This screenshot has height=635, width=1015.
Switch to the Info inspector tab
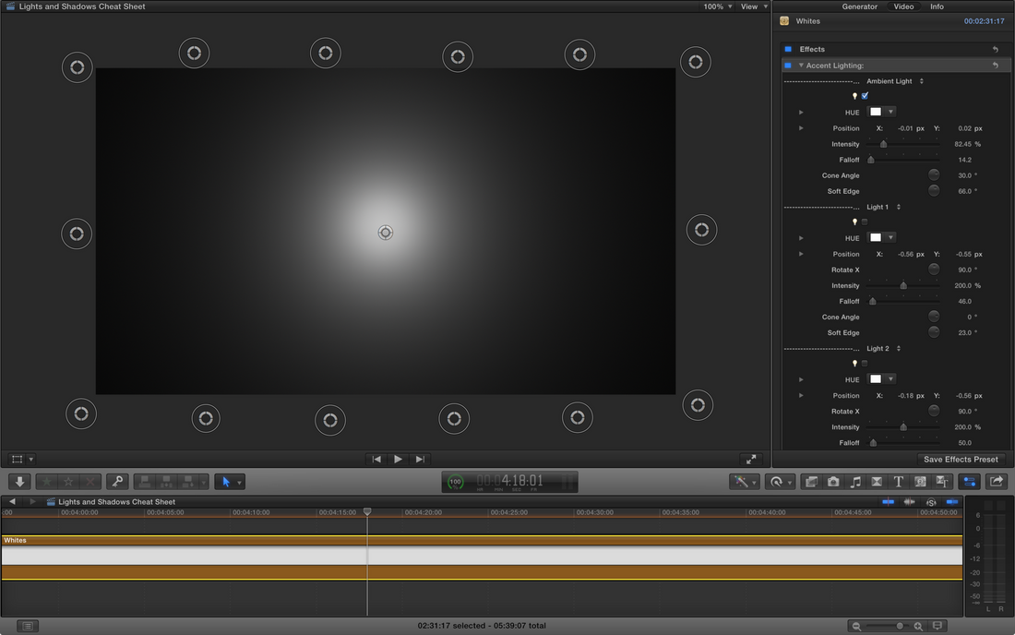pos(937,6)
